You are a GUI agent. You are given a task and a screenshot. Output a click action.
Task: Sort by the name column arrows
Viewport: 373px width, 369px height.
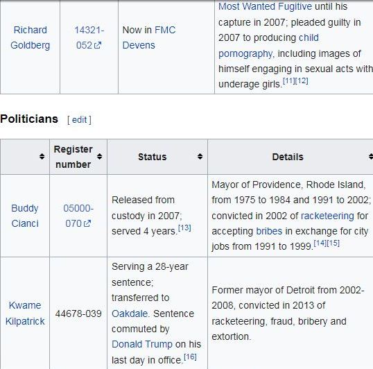pos(42,157)
